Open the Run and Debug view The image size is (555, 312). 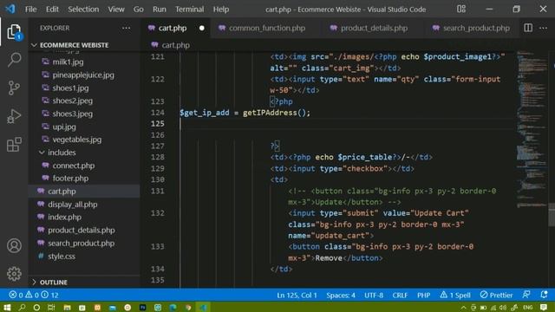pyautogui.click(x=14, y=116)
